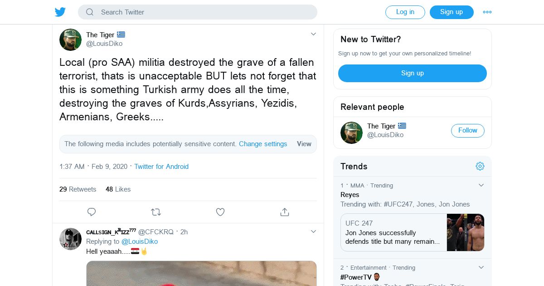The image size is (544, 286).
Task: Expand options chevron on CFCKRQ reply
Action: (313, 232)
